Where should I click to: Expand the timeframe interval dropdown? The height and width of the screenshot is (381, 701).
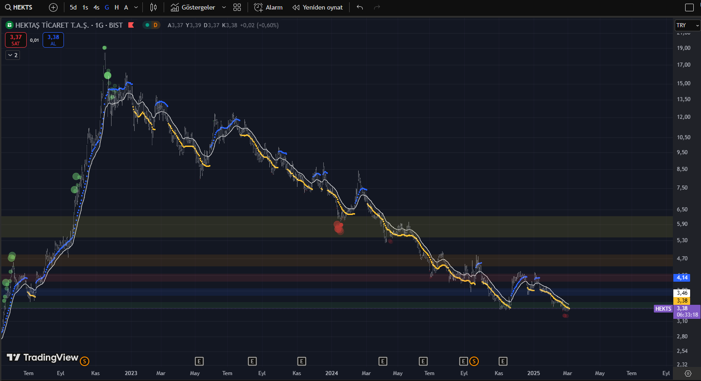pyautogui.click(x=136, y=7)
